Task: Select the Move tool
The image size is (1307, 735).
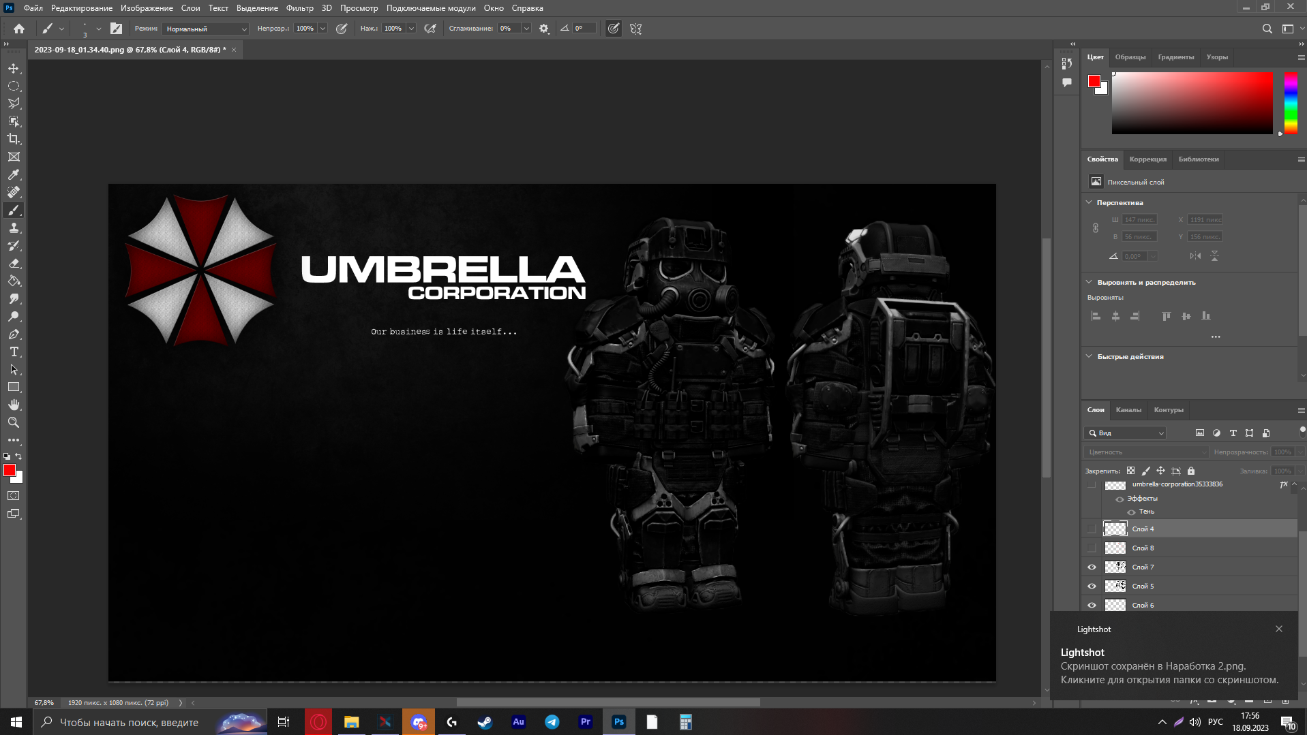Action: (x=14, y=68)
